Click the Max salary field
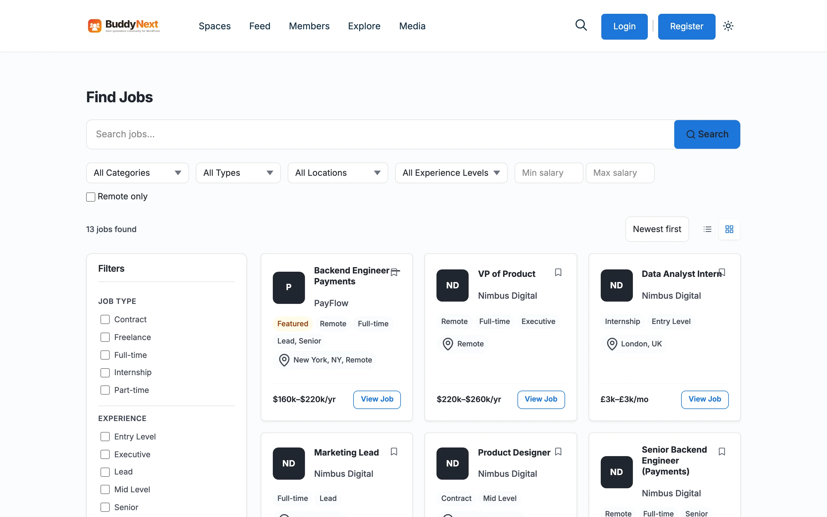 [620, 173]
